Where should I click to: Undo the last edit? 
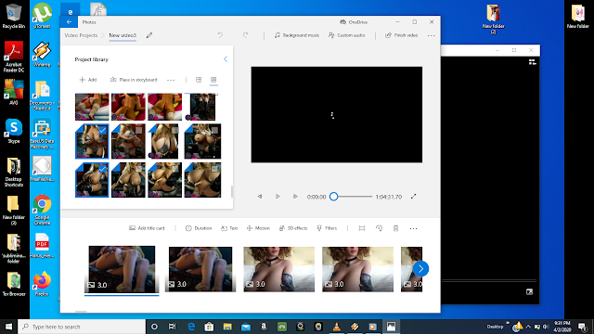220,35
